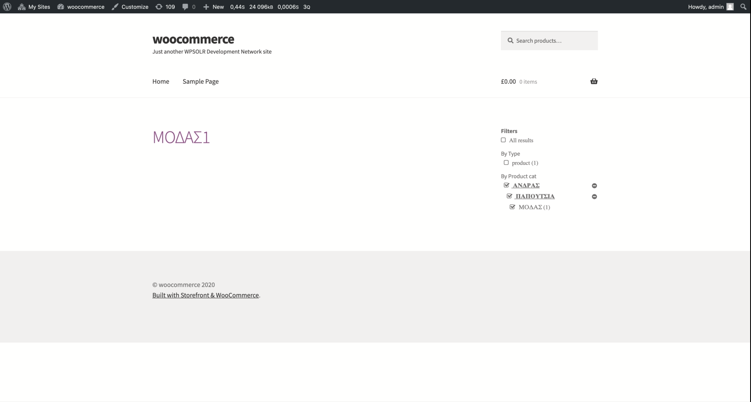Uncheck the ΜΟΔΑΣ (1) checkbox
Image resolution: width=751 pixels, height=402 pixels.
[x=512, y=207]
